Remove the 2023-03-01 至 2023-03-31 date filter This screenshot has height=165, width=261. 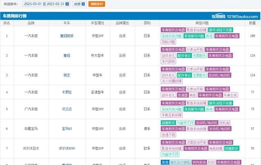67,4
